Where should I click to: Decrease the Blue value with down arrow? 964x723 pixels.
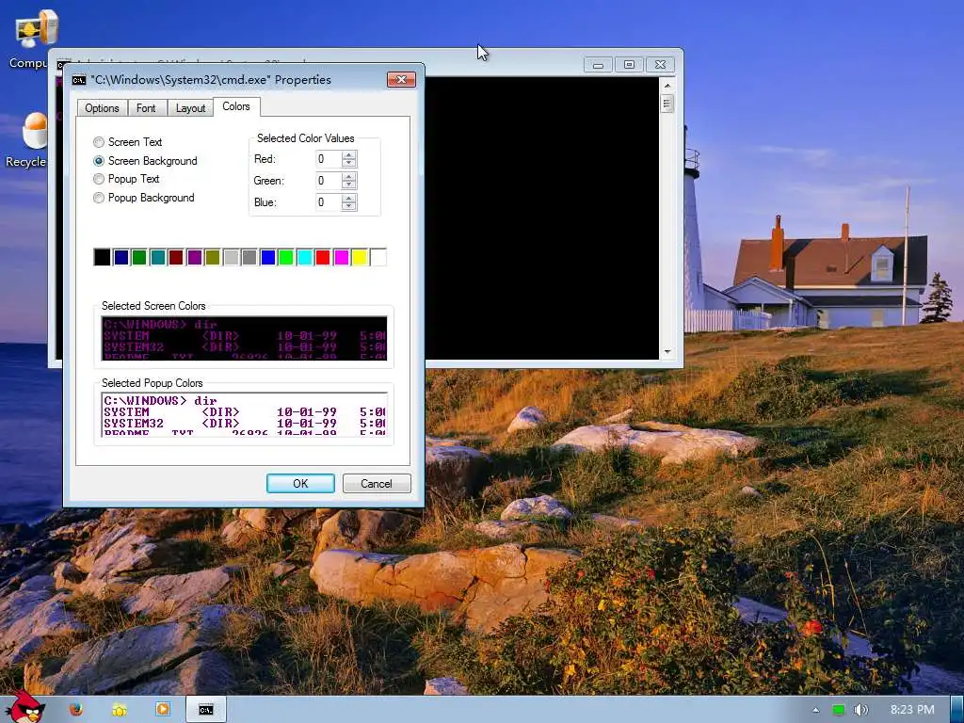click(349, 206)
